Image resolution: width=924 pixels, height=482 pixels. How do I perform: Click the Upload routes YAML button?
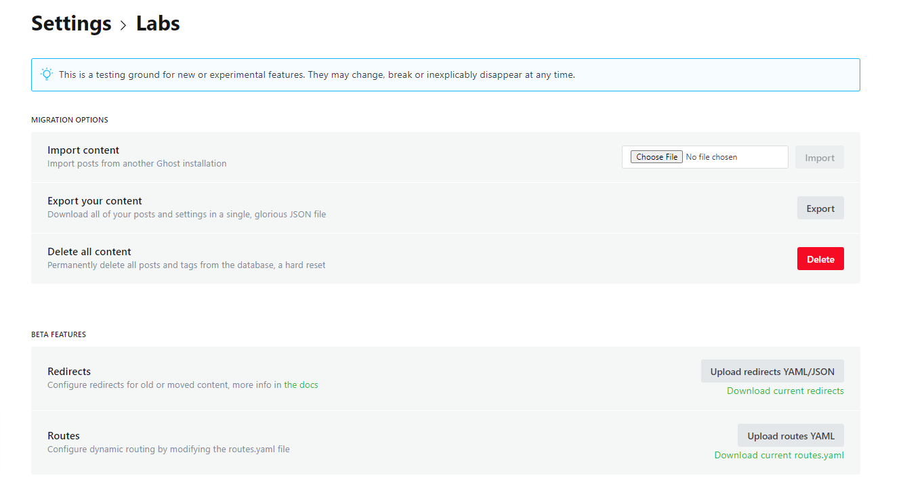tap(791, 436)
